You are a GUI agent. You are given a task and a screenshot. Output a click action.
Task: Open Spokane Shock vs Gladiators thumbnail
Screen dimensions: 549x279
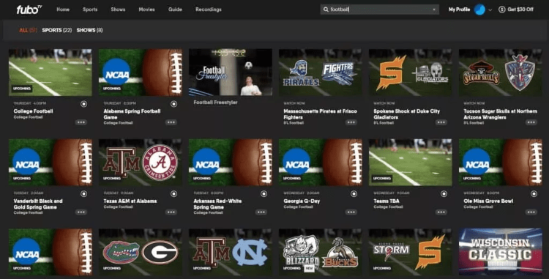point(411,72)
